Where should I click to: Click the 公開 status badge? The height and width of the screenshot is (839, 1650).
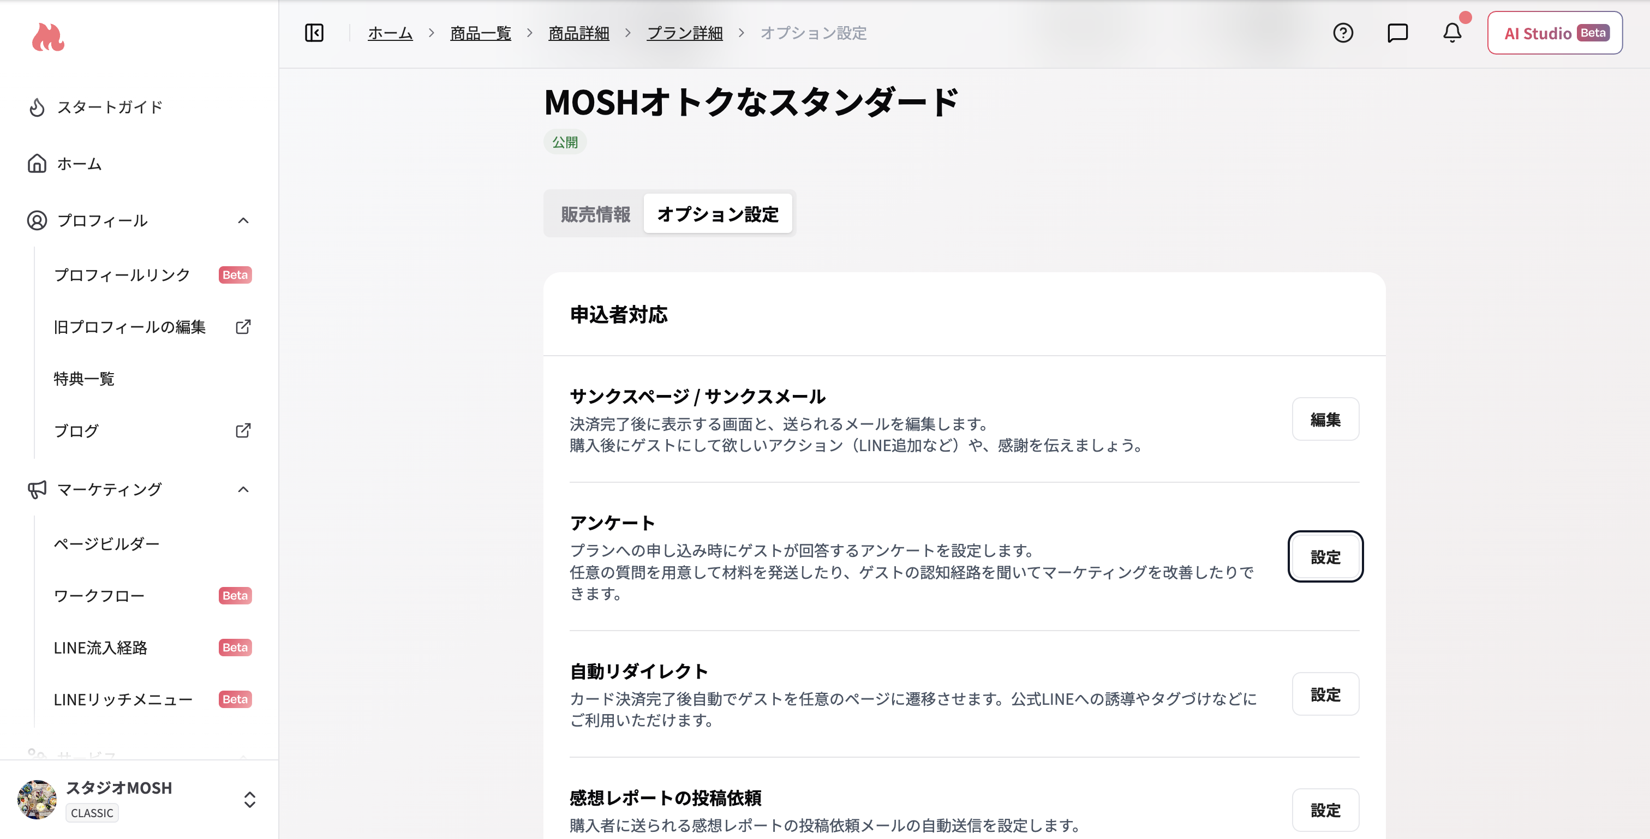pyautogui.click(x=565, y=142)
